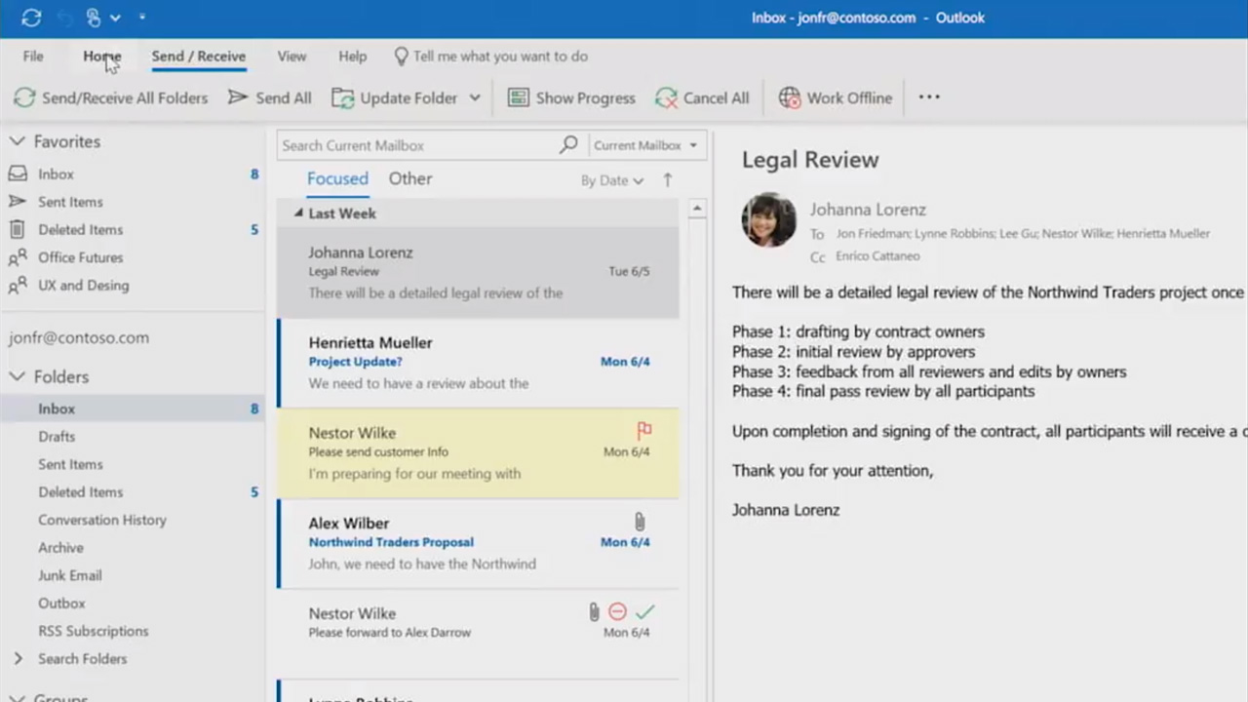Image resolution: width=1248 pixels, height=702 pixels.
Task: Click the Cancel All icon
Action: tap(666, 97)
